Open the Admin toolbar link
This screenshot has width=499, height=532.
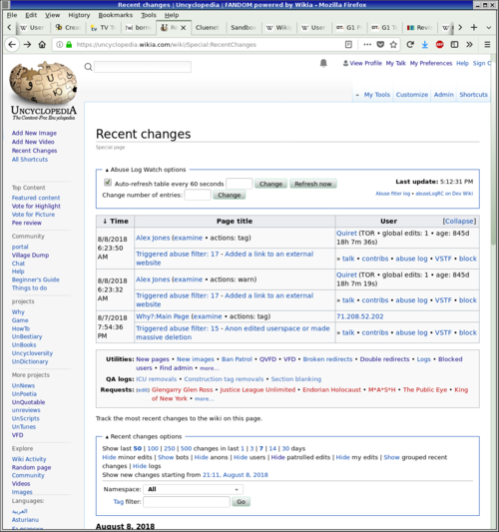[x=443, y=95]
